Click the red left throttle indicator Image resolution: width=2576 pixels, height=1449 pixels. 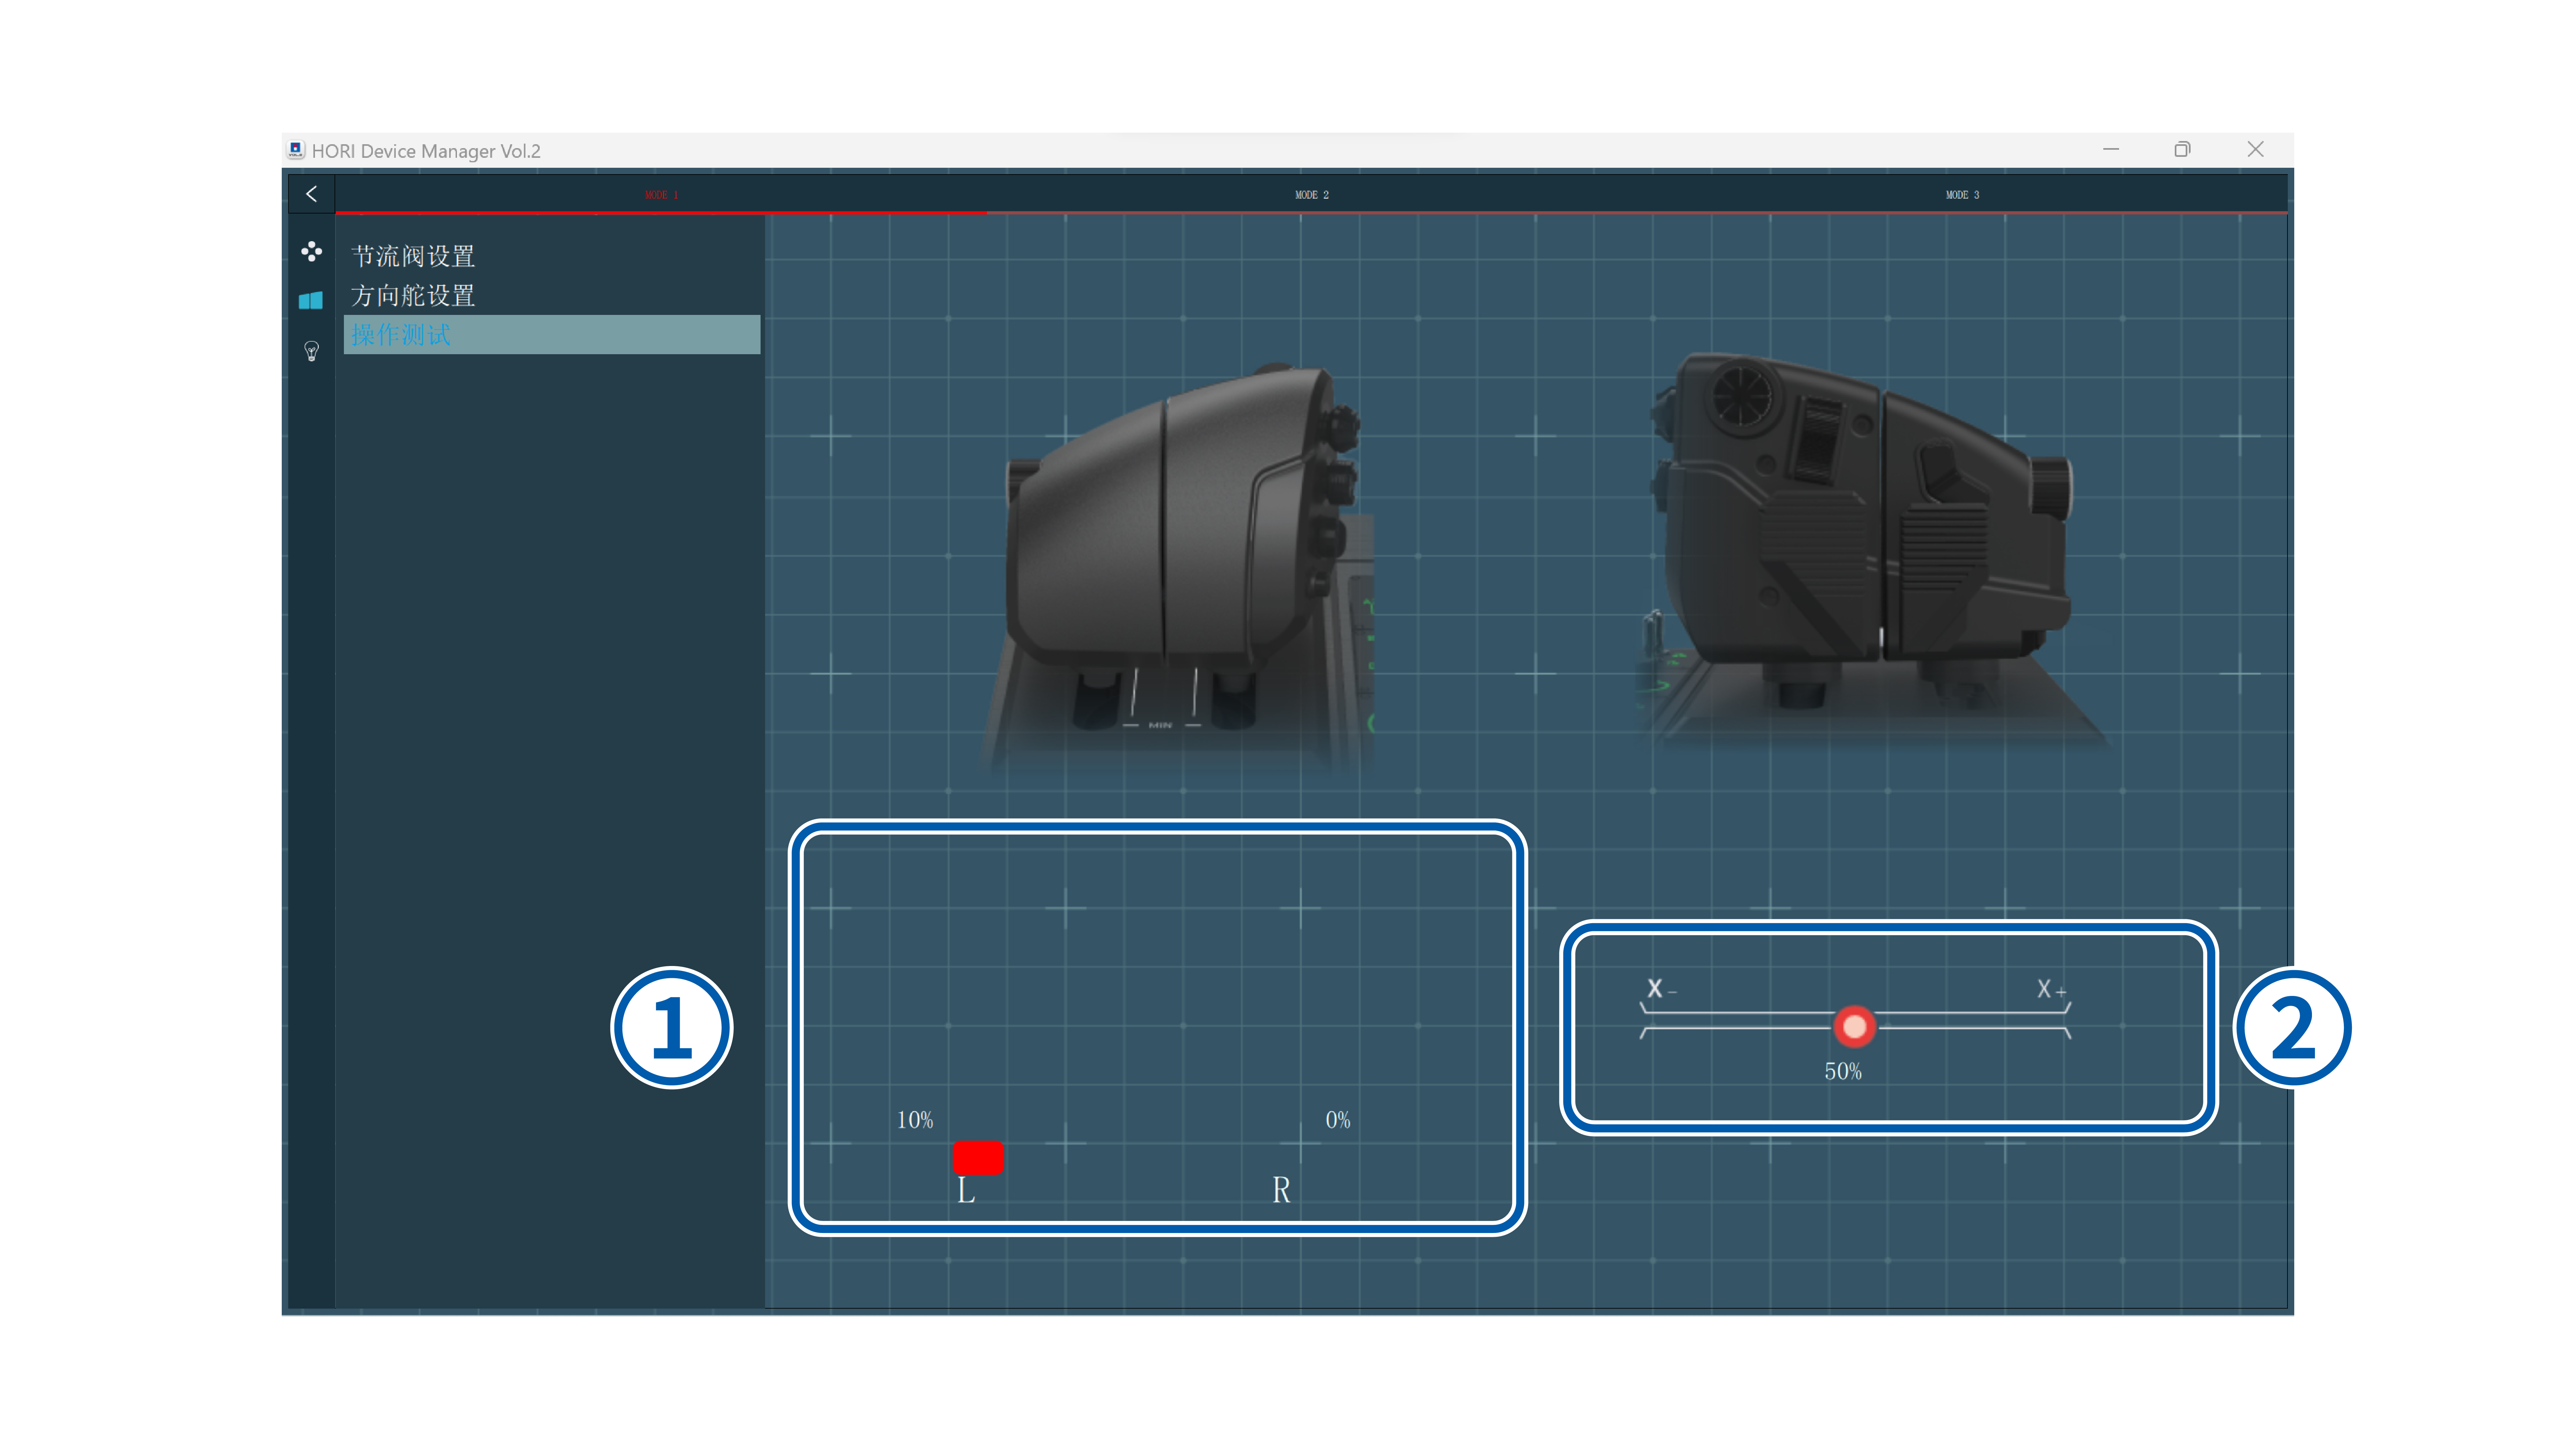[978, 1158]
